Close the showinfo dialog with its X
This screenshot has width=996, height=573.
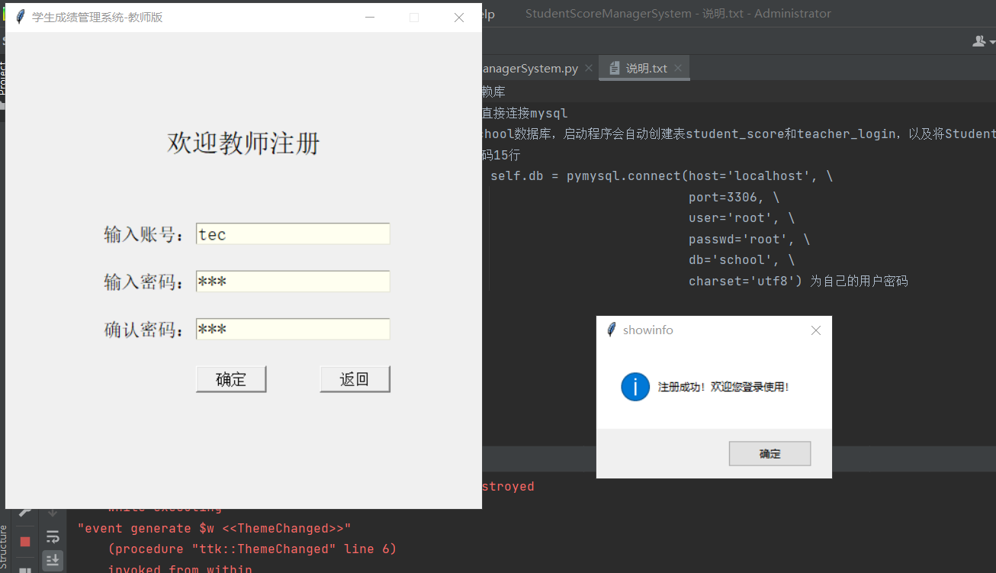(x=816, y=330)
